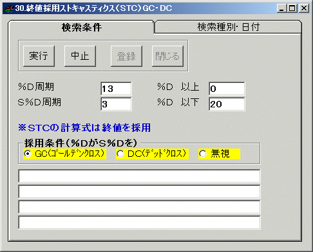Open the 検索種別・日付 tab
313x252 pixels.
228,27
